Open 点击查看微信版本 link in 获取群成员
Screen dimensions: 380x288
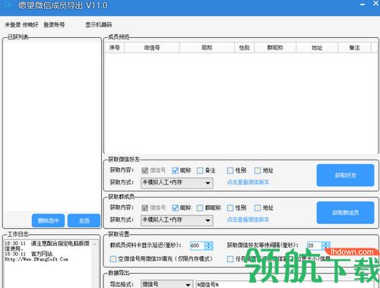[x=248, y=220]
